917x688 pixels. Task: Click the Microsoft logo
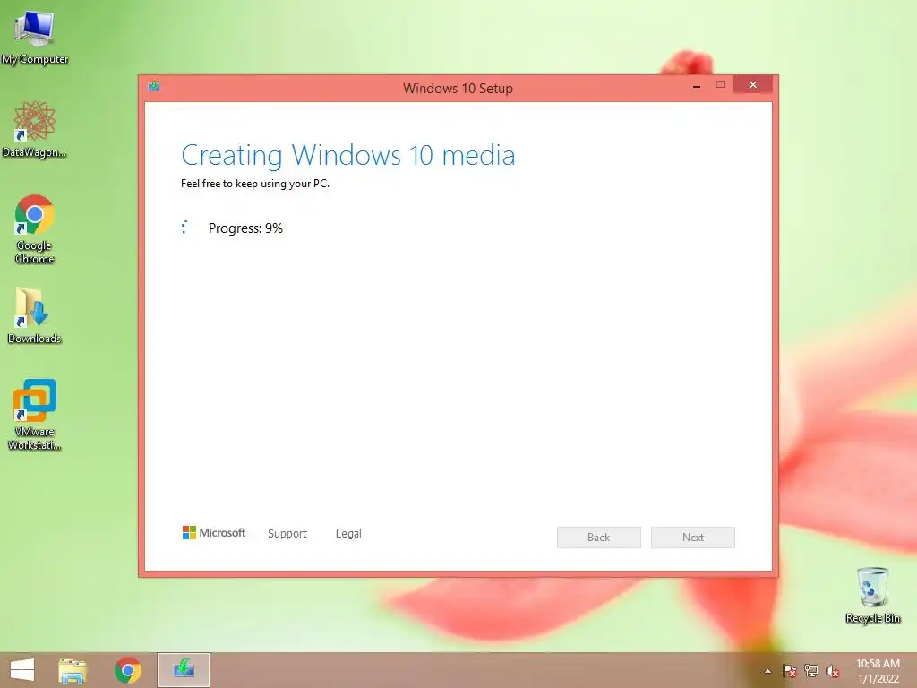[214, 532]
